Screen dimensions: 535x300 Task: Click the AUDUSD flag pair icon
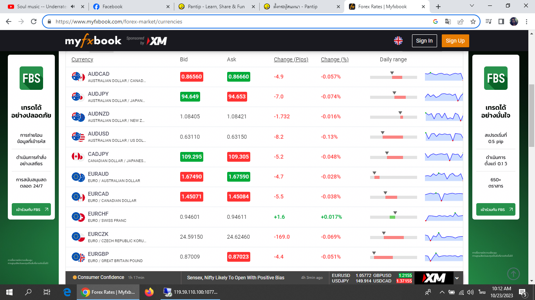click(x=78, y=137)
